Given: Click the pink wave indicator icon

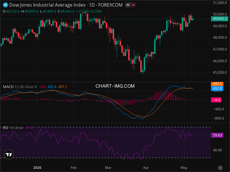Looking at the screenshot, I should 133,5.
